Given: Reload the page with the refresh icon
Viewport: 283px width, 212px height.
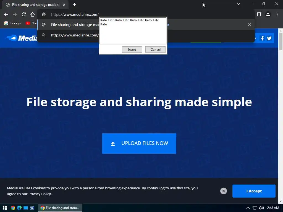Looking at the screenshot, I should (24, 14).
